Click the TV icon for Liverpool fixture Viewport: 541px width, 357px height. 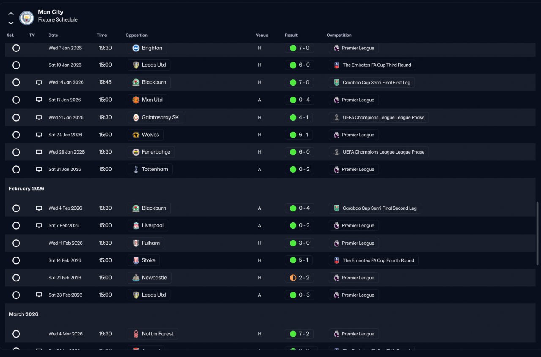(x=39, y=226)
